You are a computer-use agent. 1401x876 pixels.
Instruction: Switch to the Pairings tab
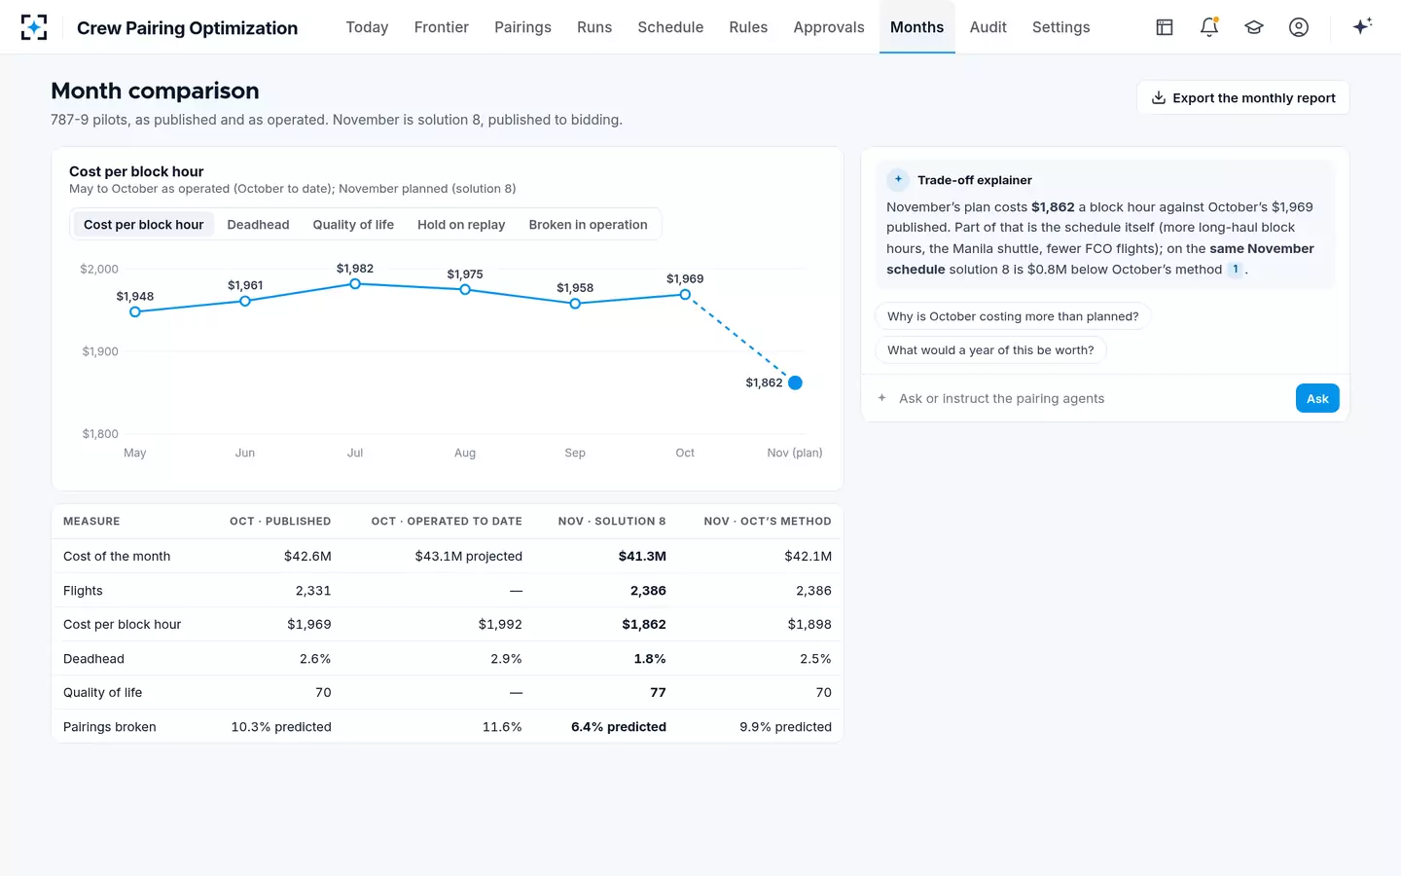(522, 27)
